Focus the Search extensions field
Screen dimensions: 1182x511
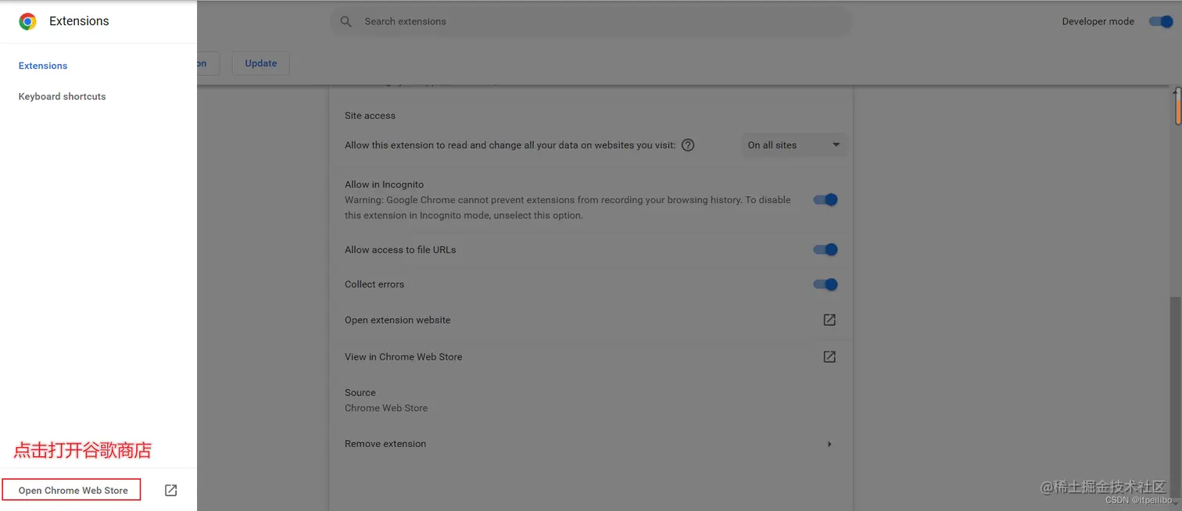pyautogui.click(x=592, y=22)
